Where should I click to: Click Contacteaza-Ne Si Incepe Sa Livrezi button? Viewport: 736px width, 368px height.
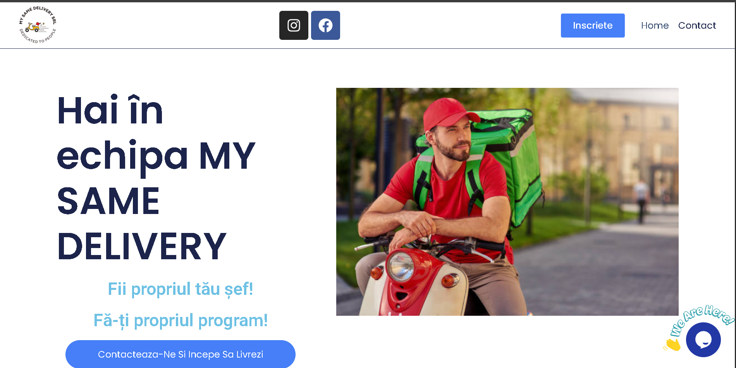[181, 354]
